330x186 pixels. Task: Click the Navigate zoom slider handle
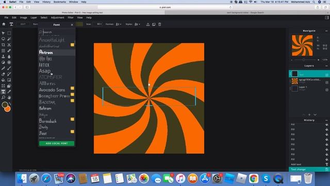tap(304, 60)
